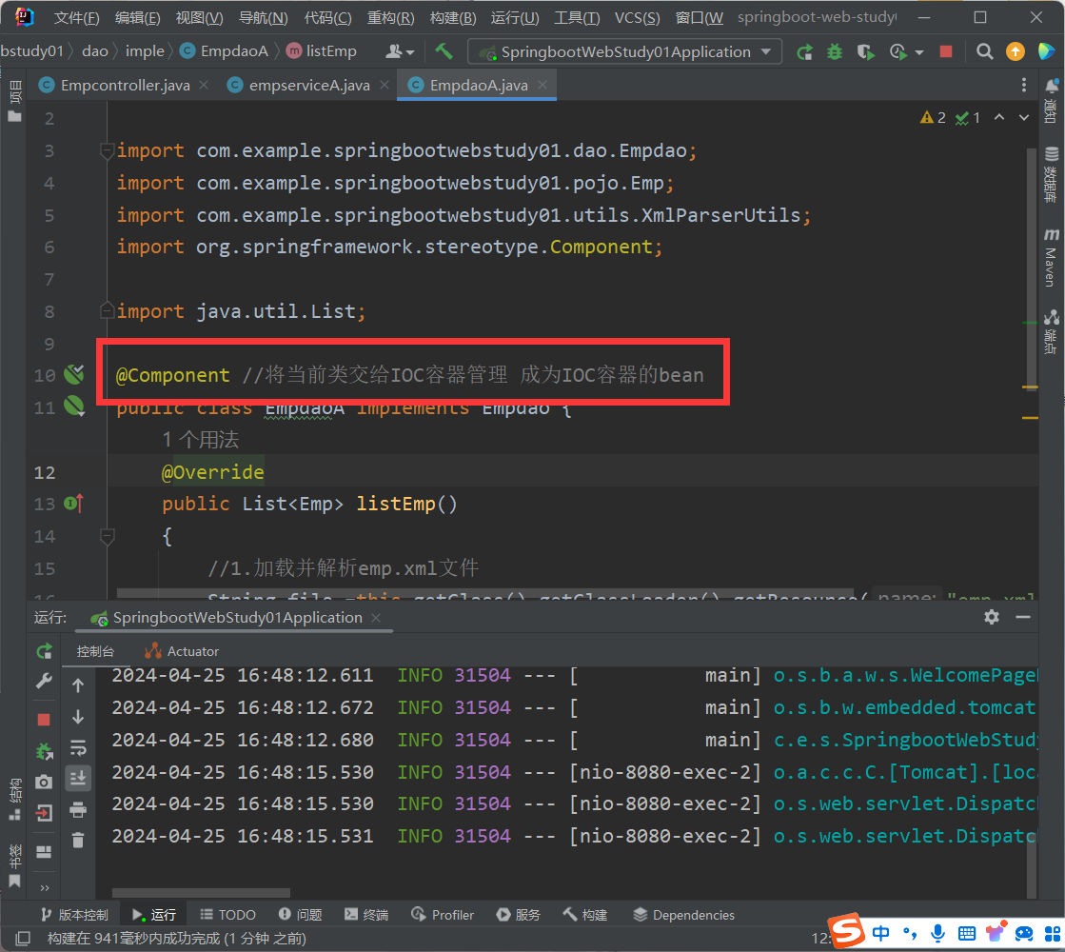The height and width of the screenshot is (952, 1065).
Task: Click the console horizontal scrollbar
Action: (202, 893)
